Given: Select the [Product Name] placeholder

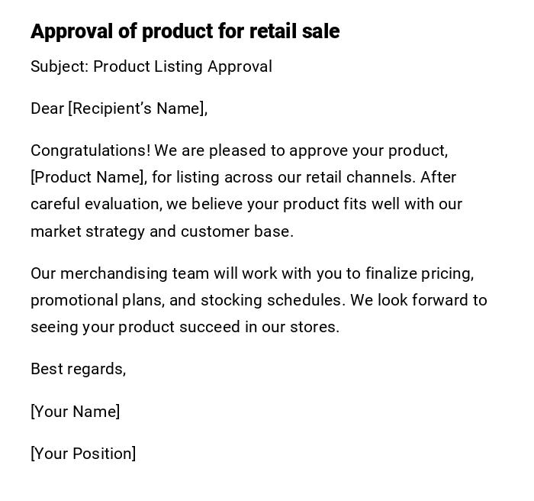Looking at the screenshot, I should pos(88,177).
